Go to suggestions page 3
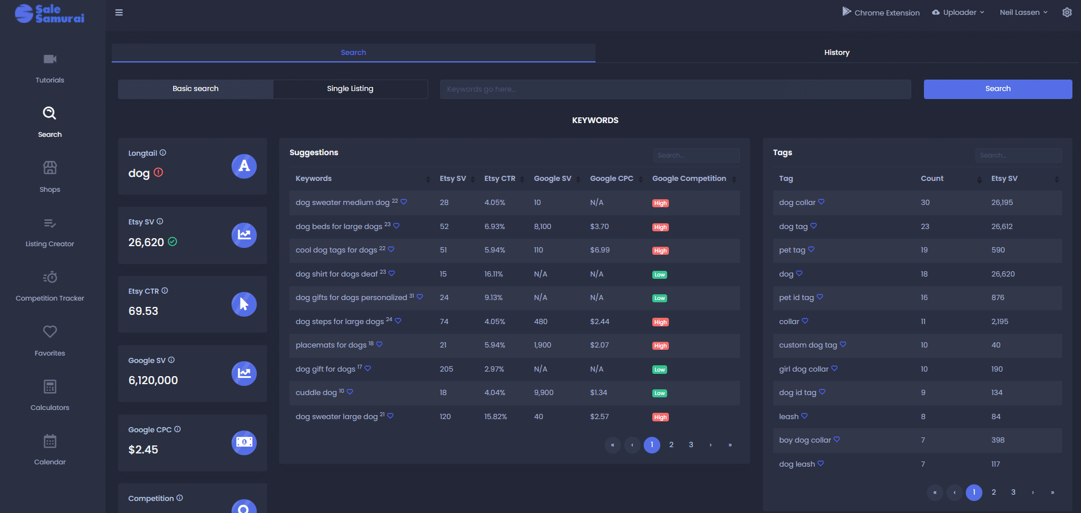 (x=691, y=445)
